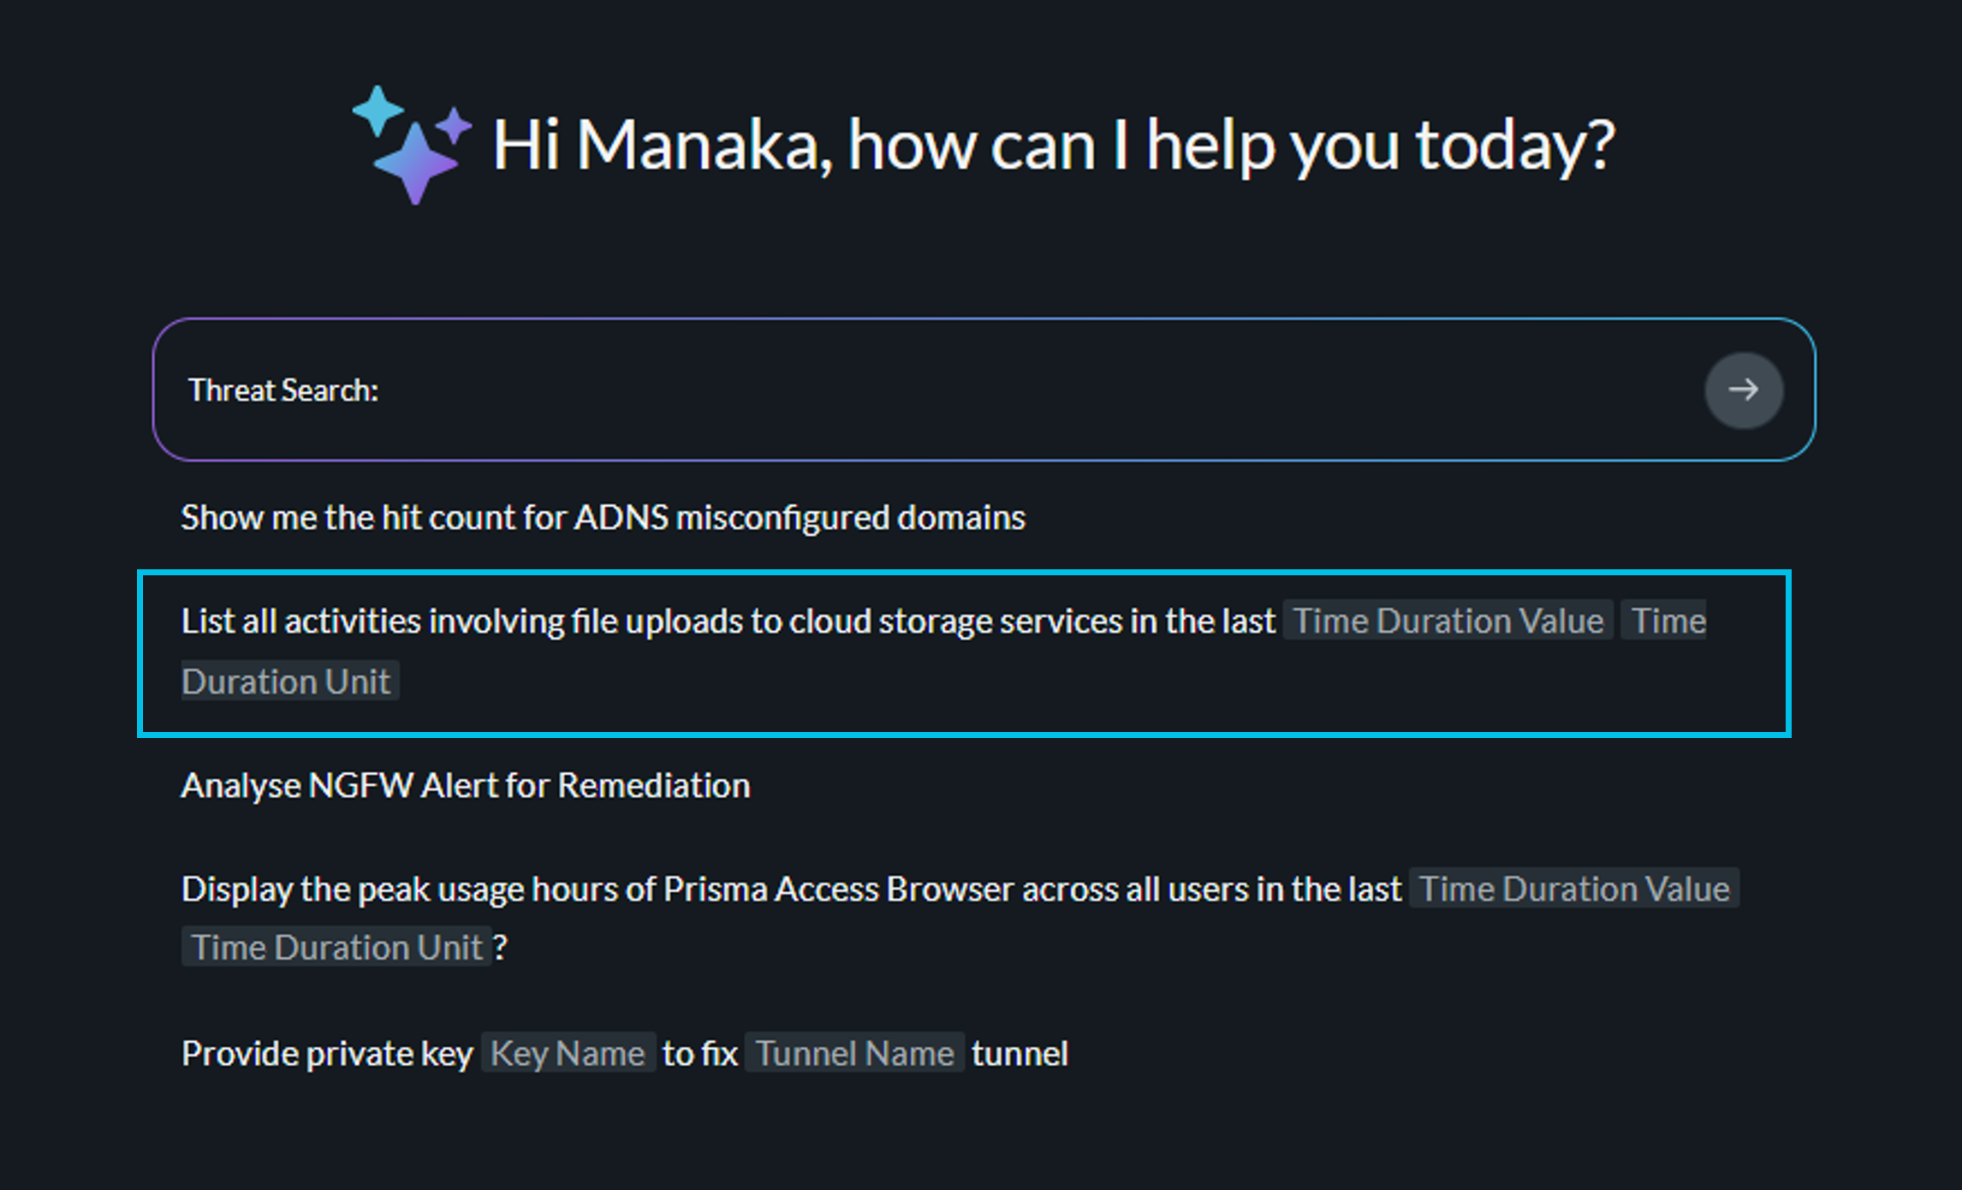Click the small cyan sparkle star icon

(x=378, y=110)
